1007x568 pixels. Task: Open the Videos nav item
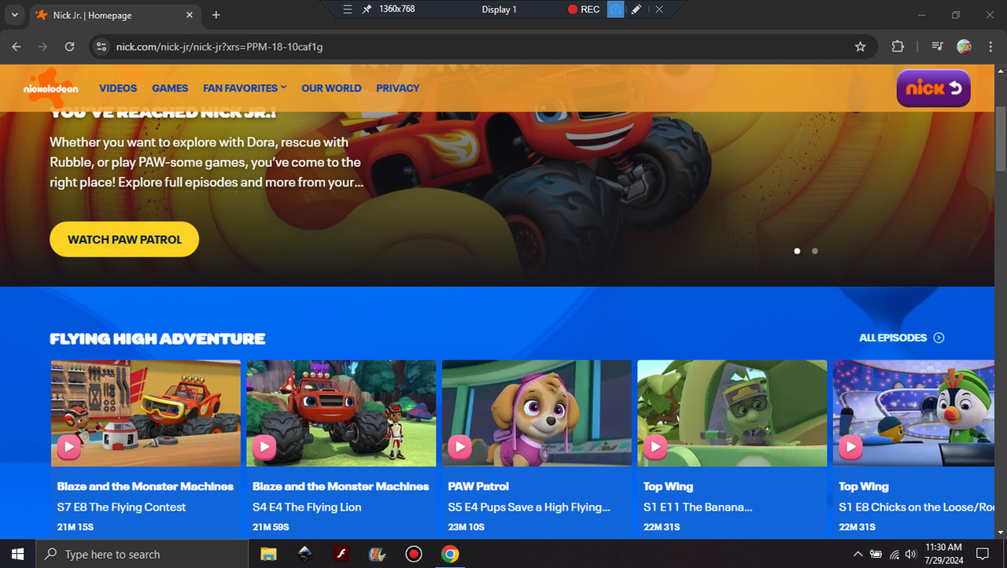click(118, 88)
